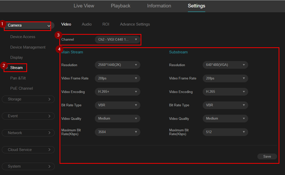Open the ROI settings tab

click(106, 24)
